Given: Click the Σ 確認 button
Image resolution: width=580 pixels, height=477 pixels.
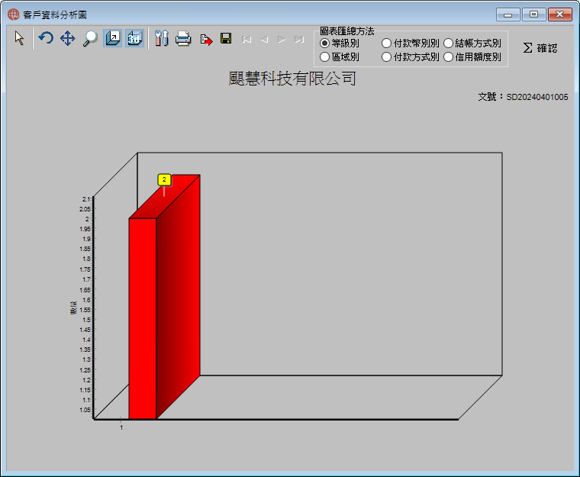Looking at the screenshot, I should point(540,48).
